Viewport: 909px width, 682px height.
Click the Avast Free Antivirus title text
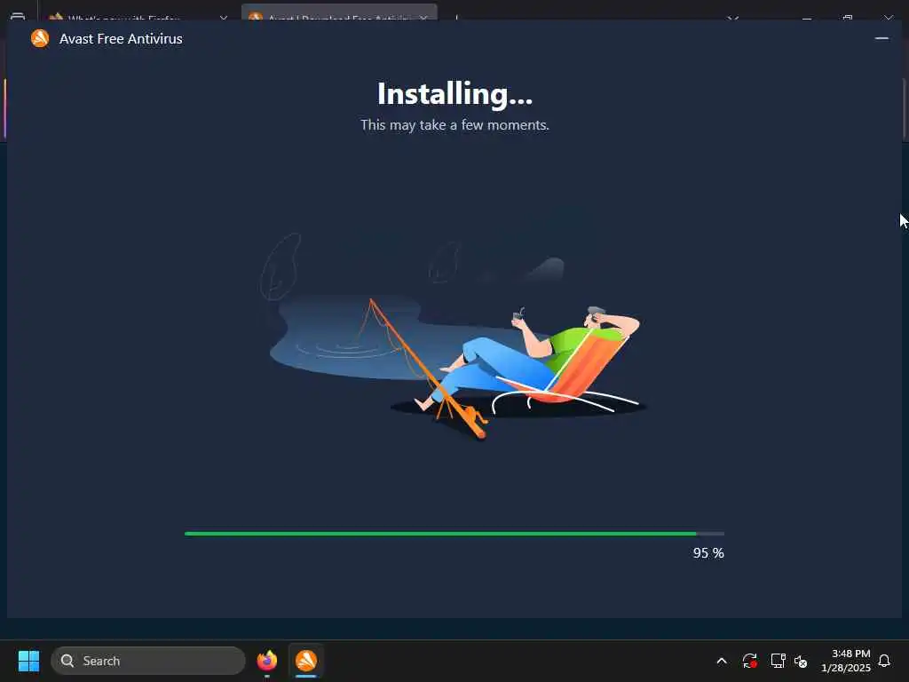(121, 39)
